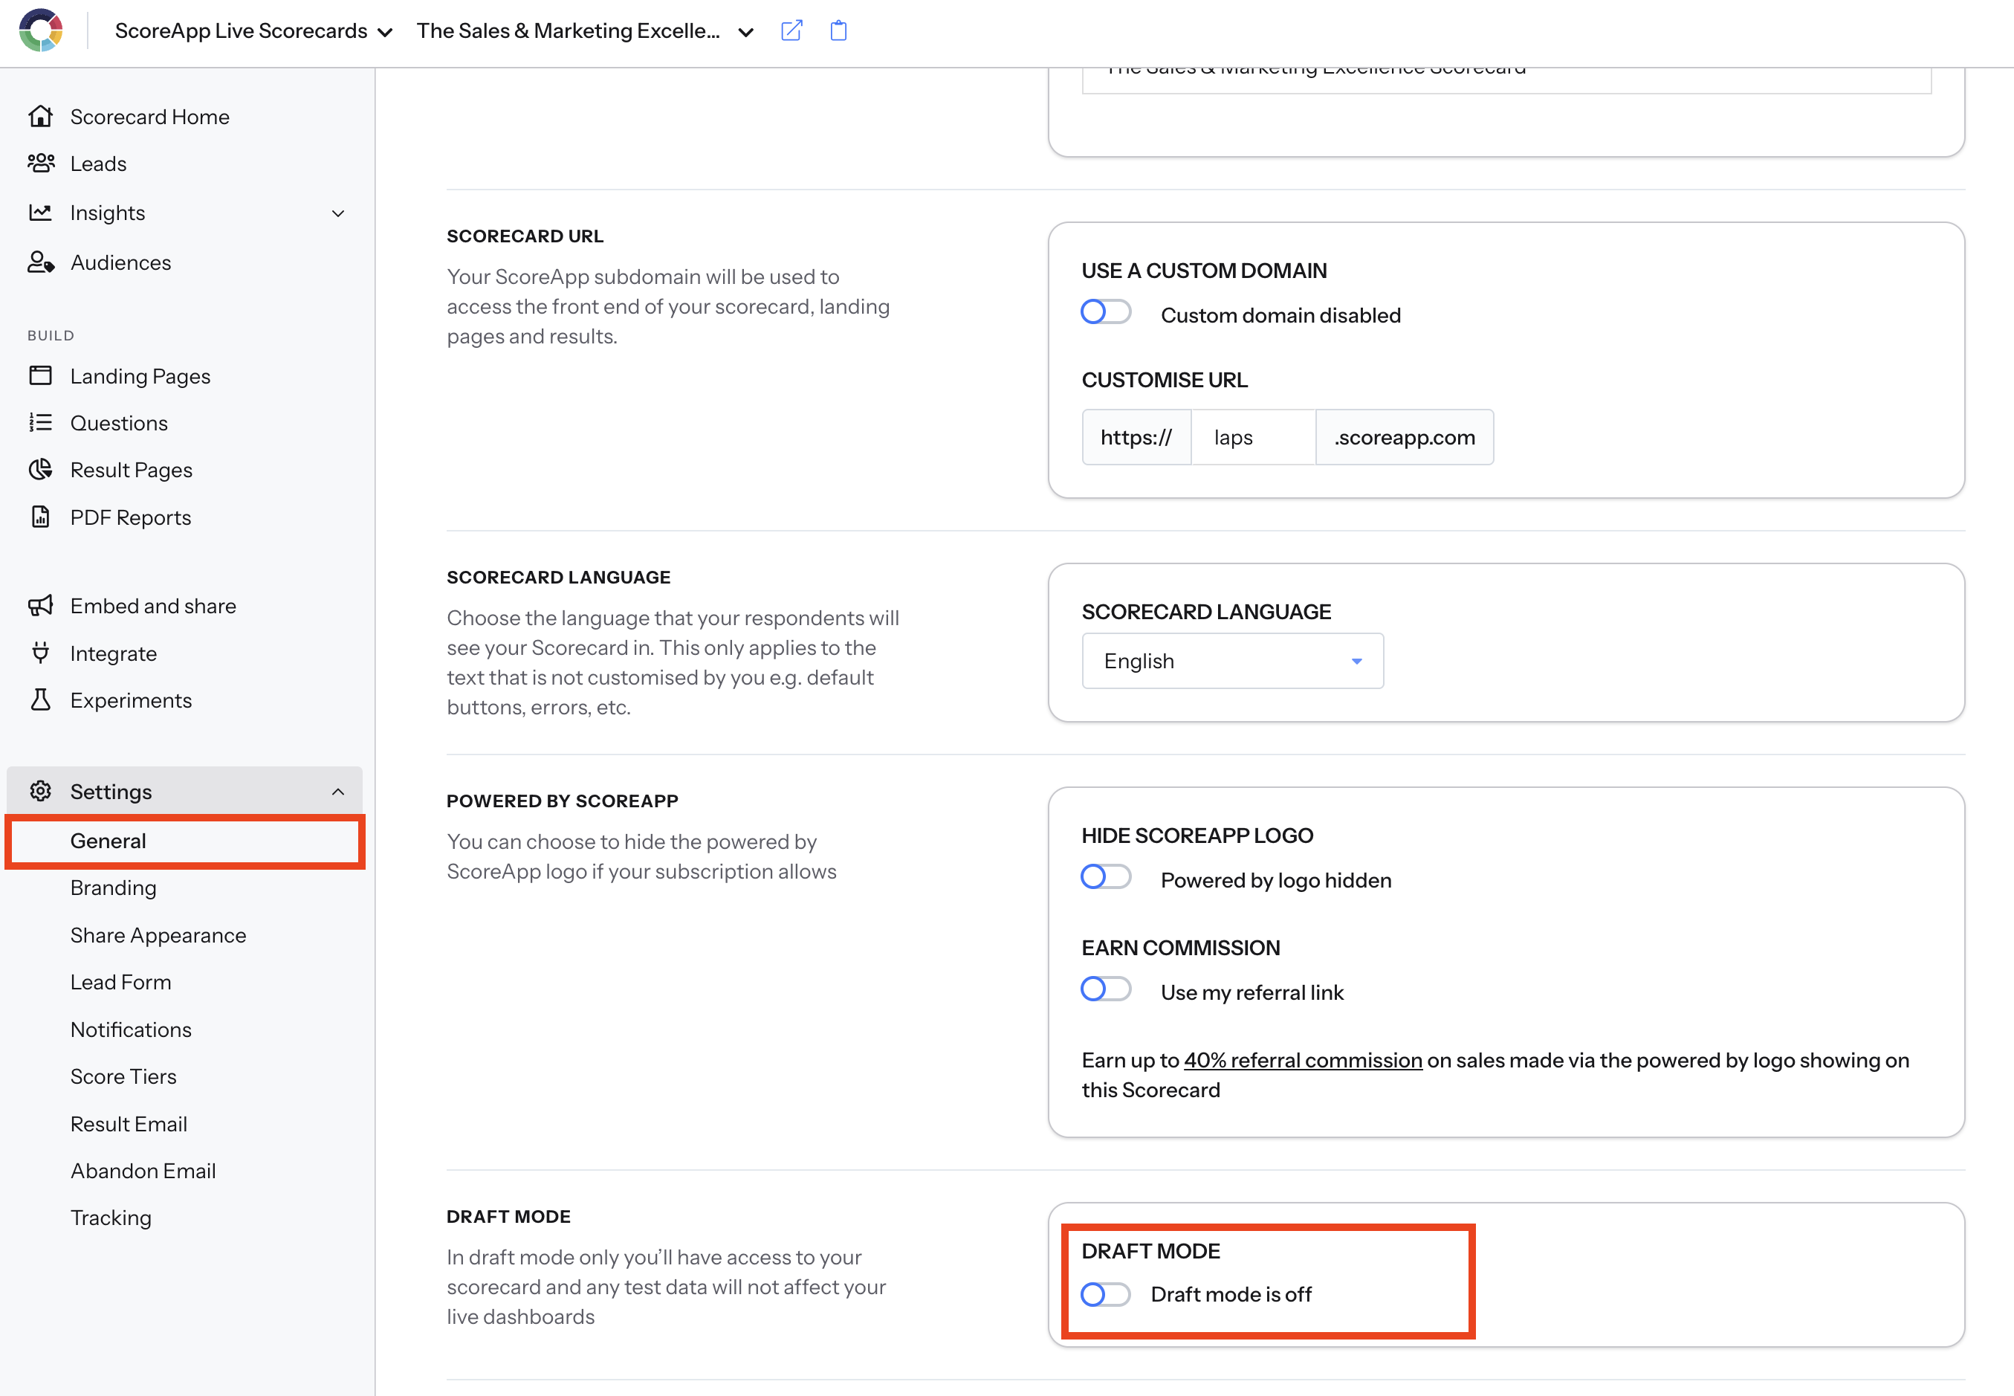Click the Experiments flask icon
The image size is (2014, 1396).
coord(40,699)
